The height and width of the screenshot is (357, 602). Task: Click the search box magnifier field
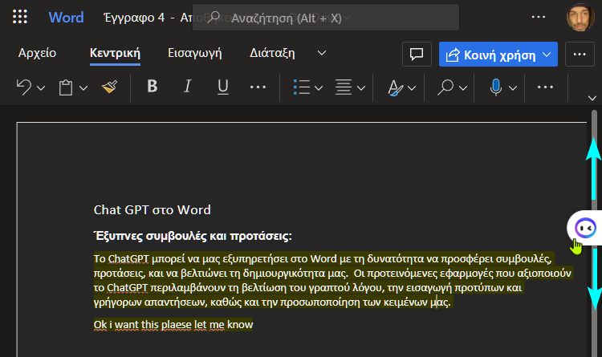pos(326,18)
